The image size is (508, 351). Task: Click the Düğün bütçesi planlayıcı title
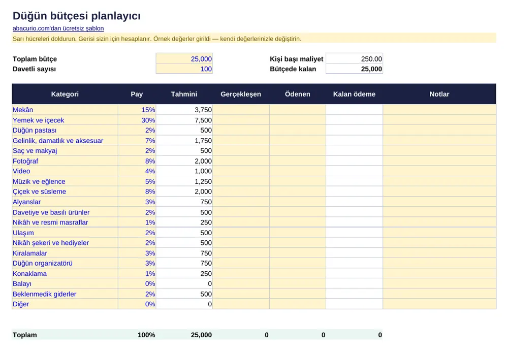coord(77,16)
